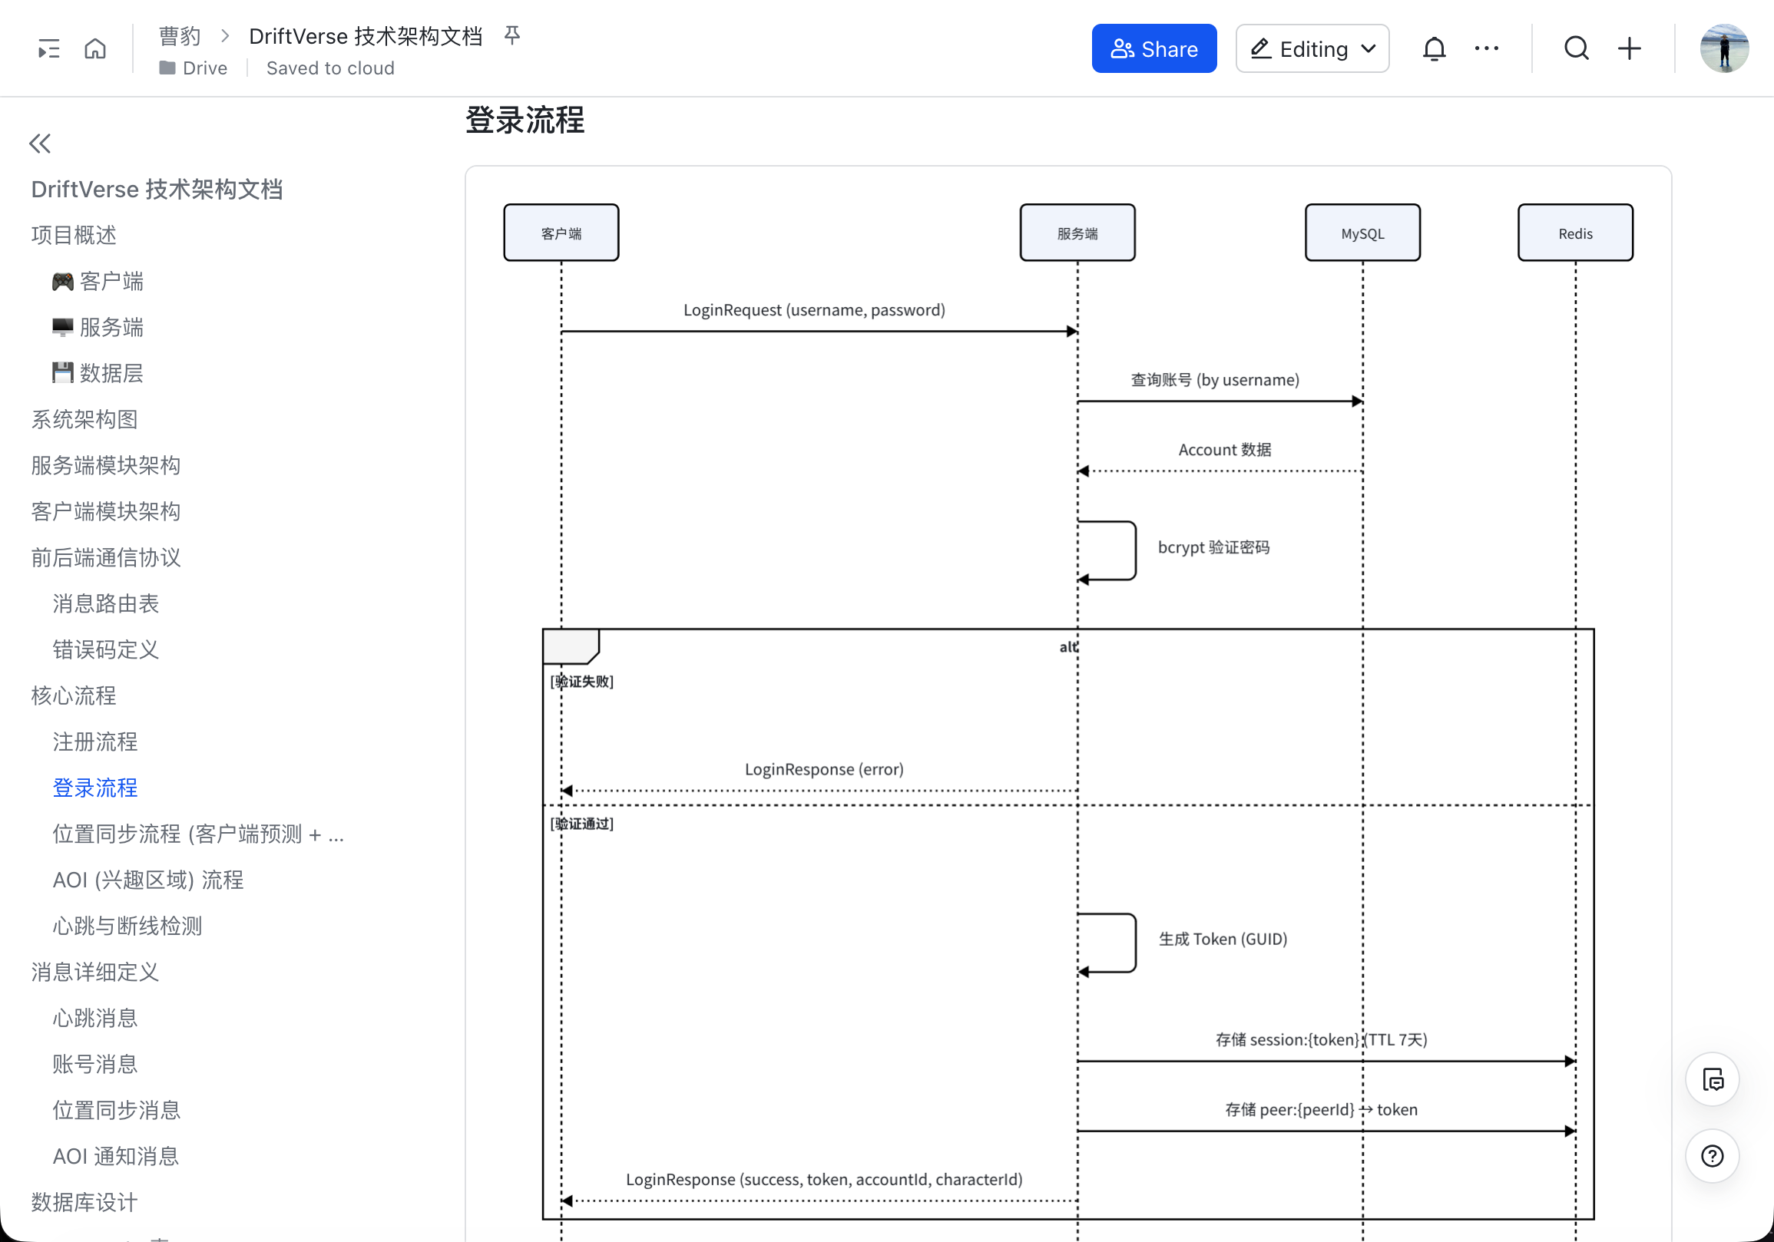Open the Drive folder location label
This screenshot has width=1774, height=1242.
pos(194,68)
